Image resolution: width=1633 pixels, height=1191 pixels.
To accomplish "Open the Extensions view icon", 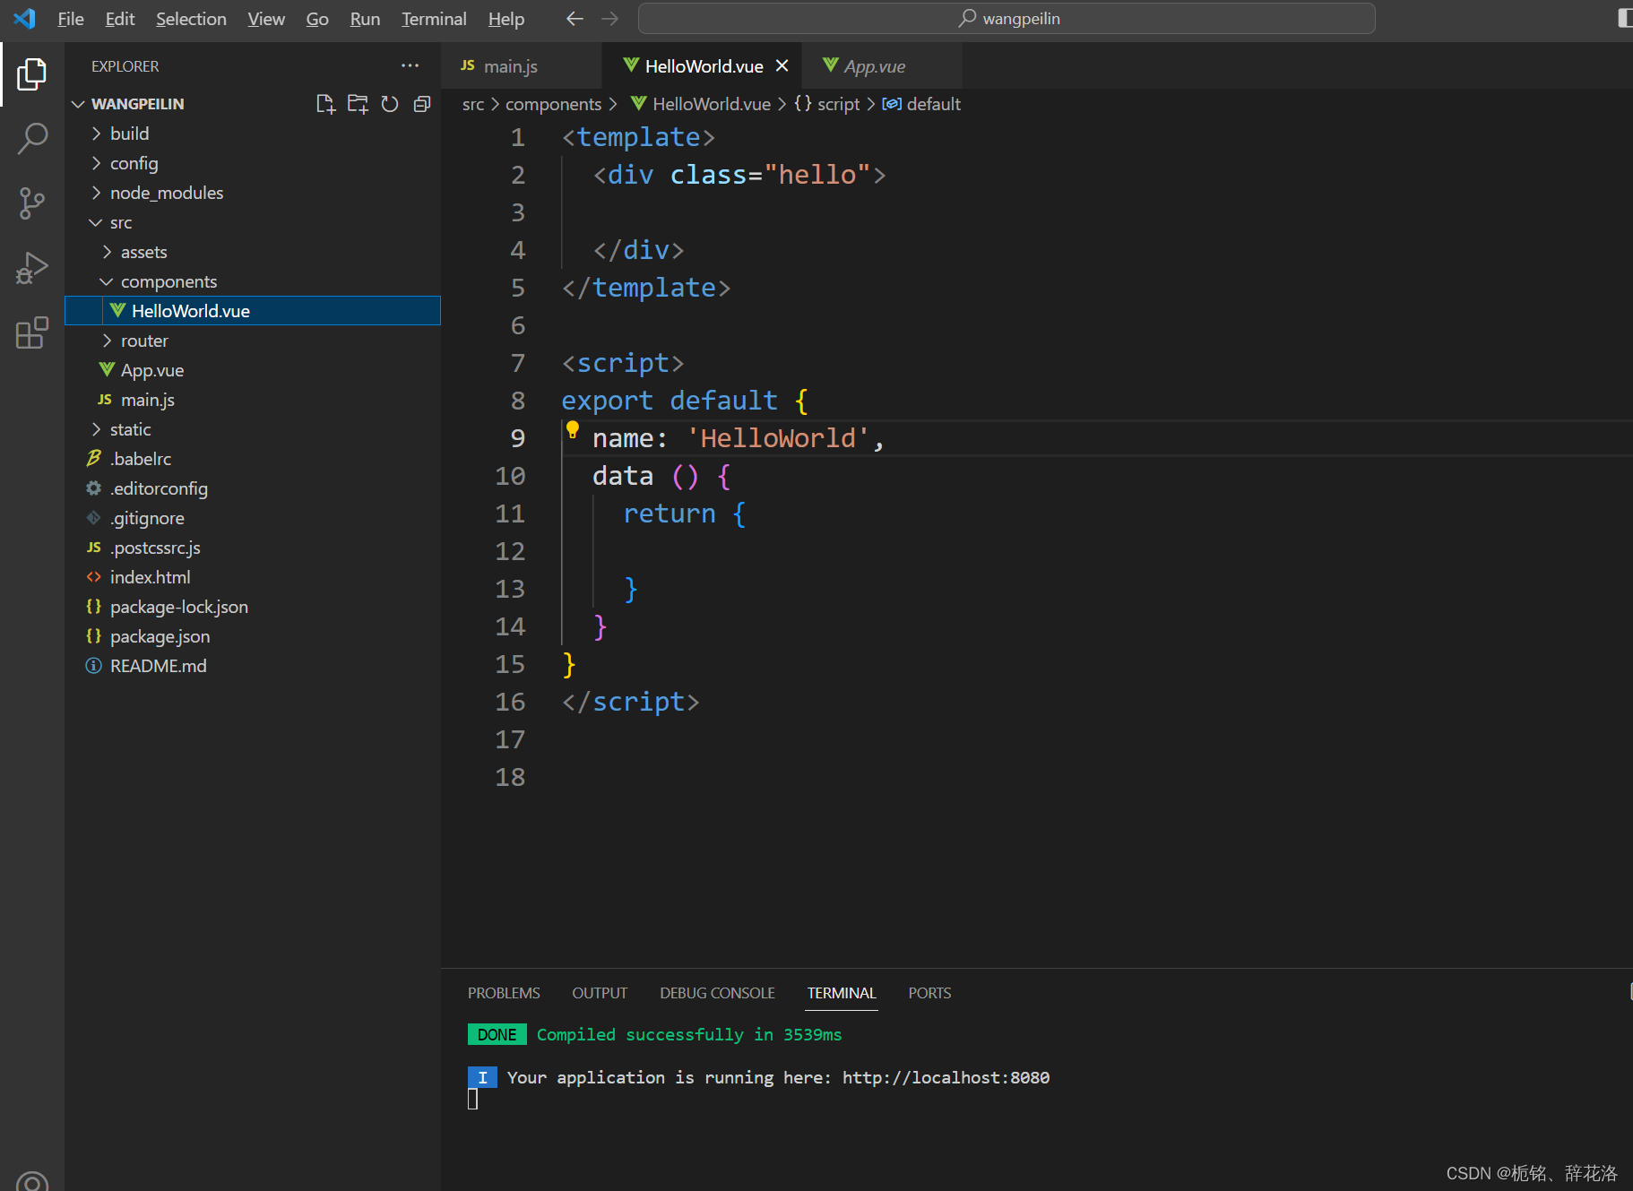I will [32, 332].
